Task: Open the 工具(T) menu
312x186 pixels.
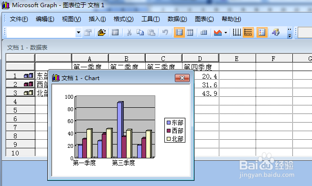Action: pyautogui.click(x=151, y=19)
